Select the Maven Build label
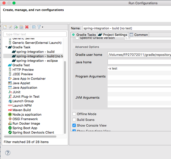171x159 pixels. pos(21,110)
